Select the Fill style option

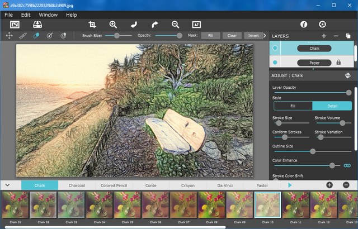293,106
